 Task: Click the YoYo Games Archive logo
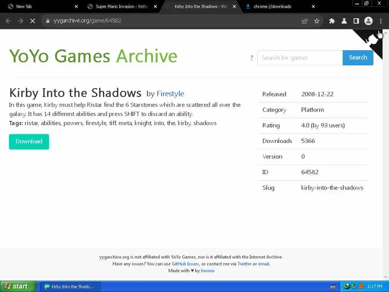[x=93, y=56]
